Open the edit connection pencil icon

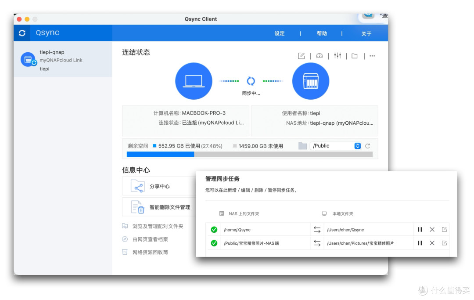pos(301,56)
